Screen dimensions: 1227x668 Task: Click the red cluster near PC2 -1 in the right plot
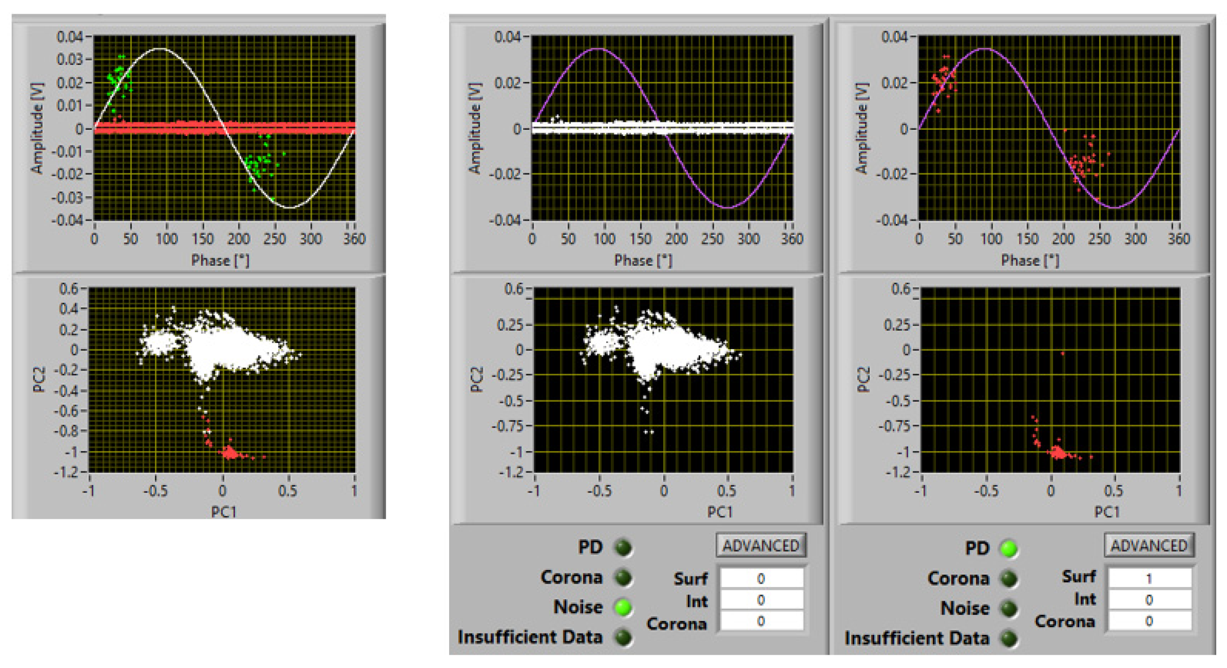[1058, 452]
